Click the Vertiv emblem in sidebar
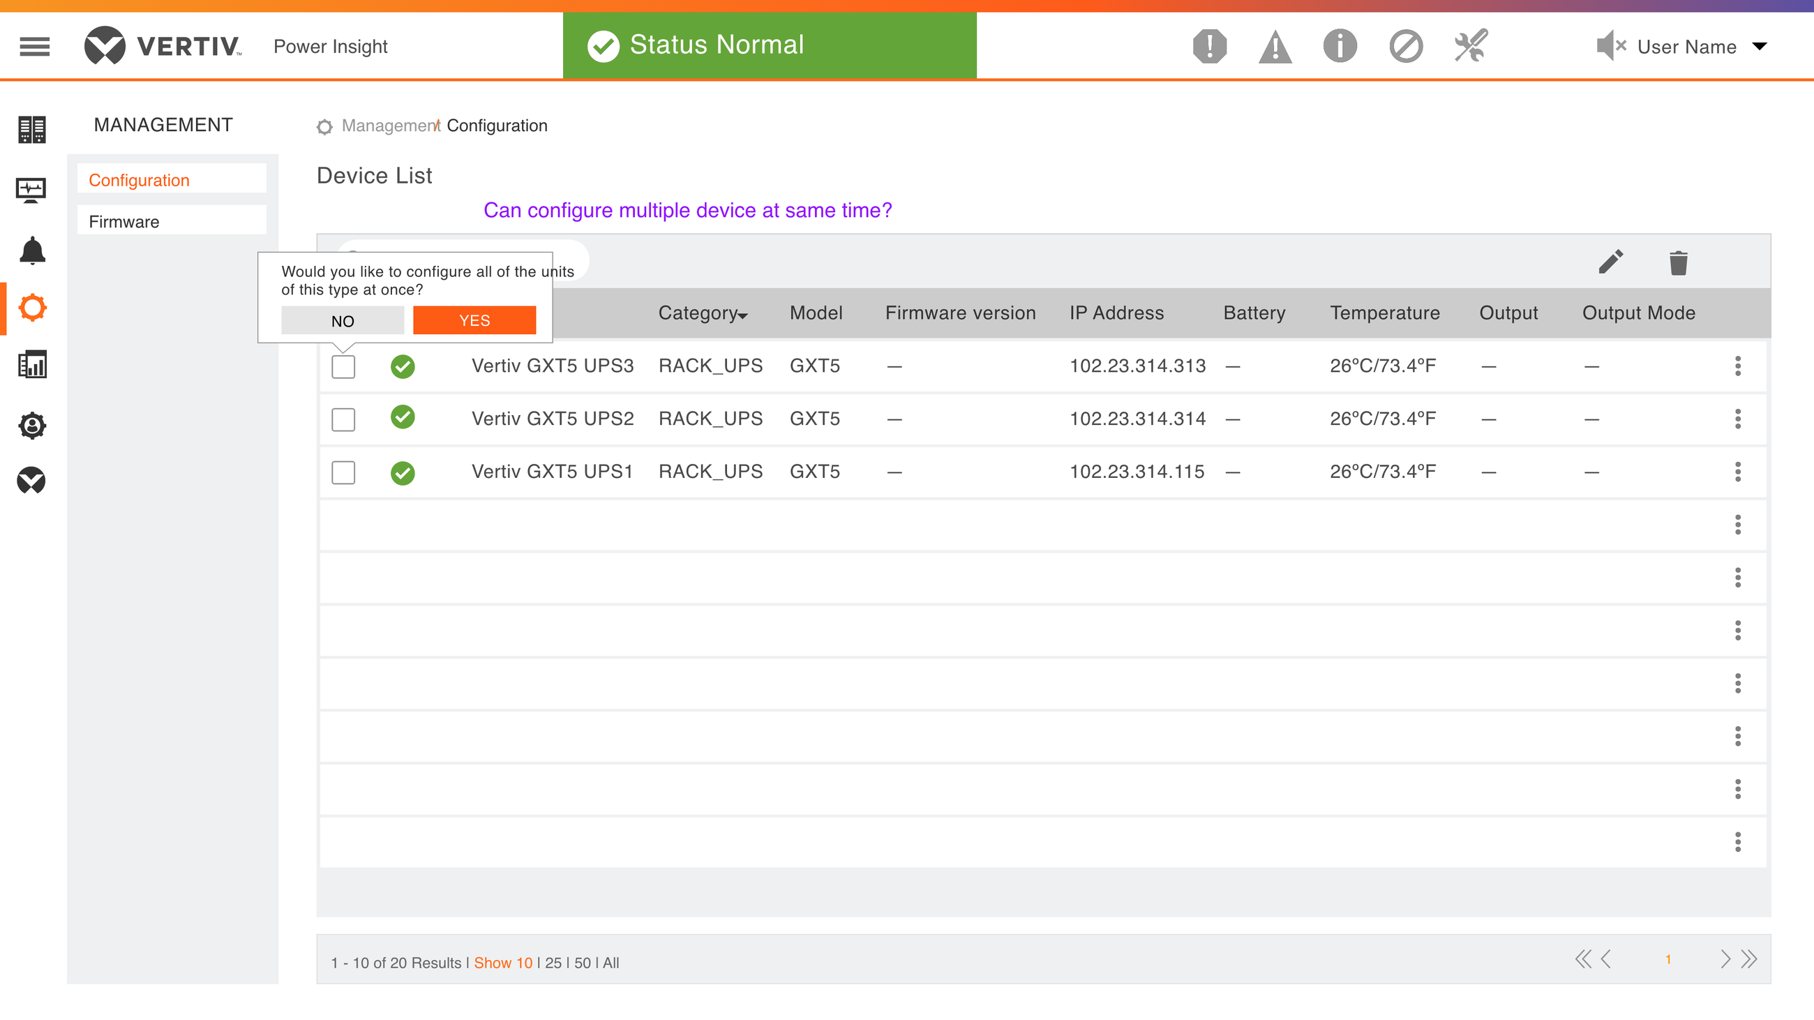Image resolution: width=1814 pixels, height=1020 pixels. (31, 481)
